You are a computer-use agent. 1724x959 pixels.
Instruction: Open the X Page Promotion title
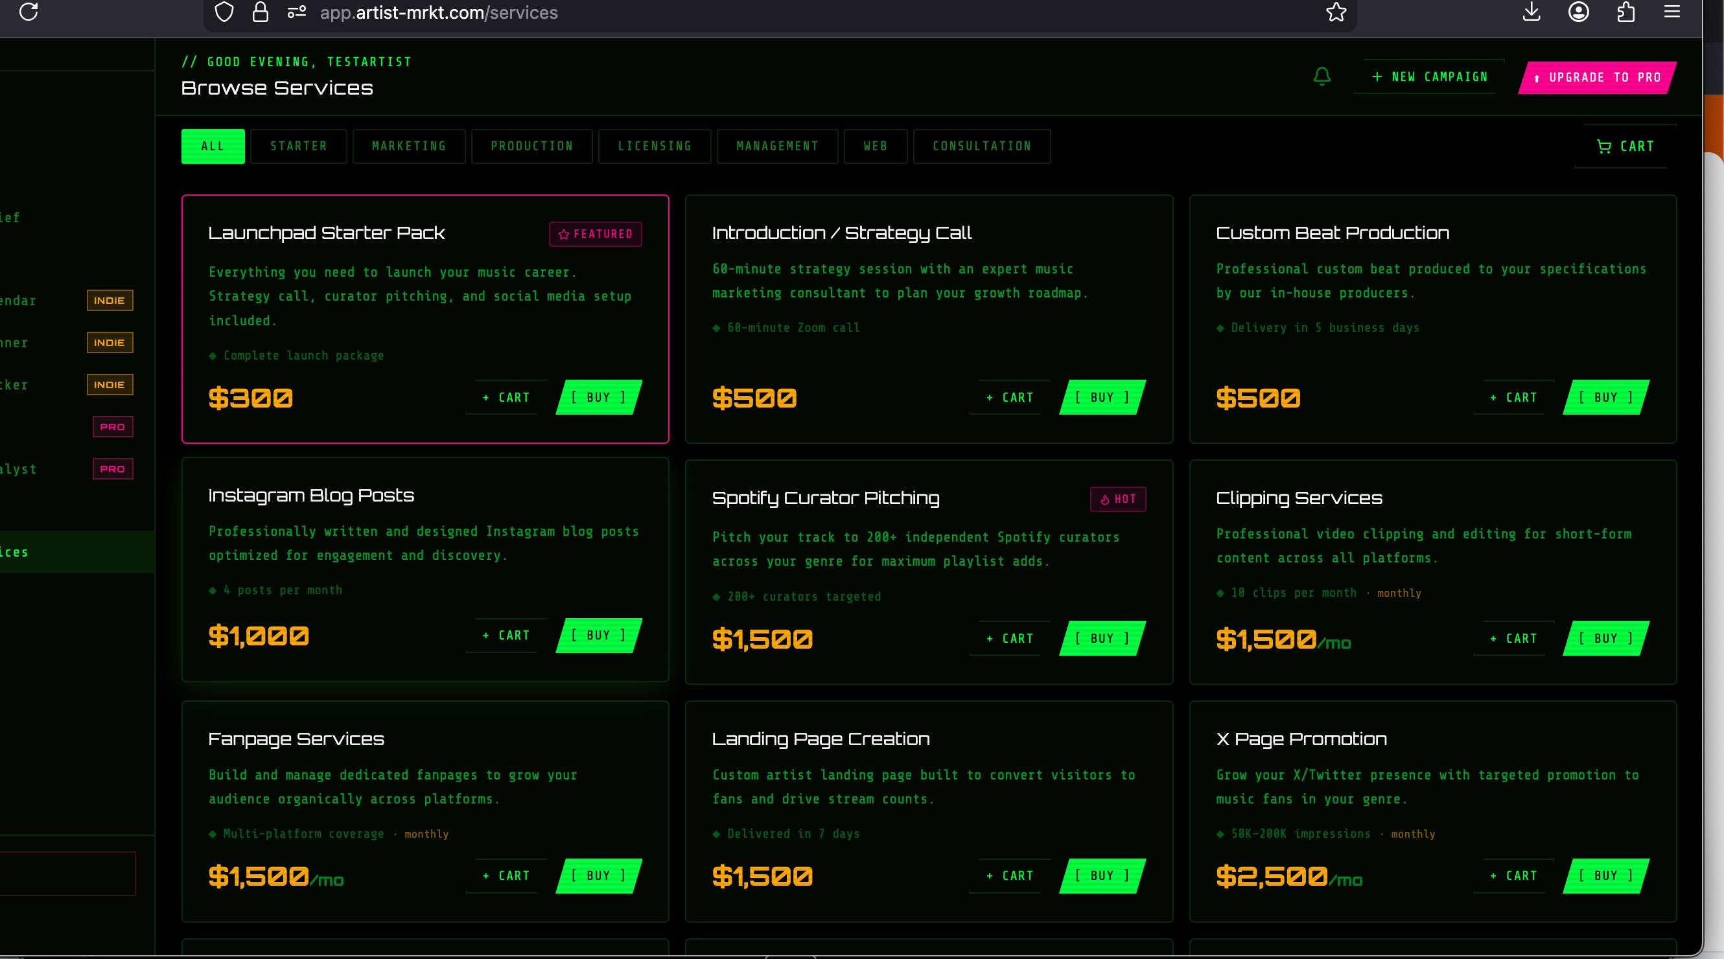(x=1301, y=739)
